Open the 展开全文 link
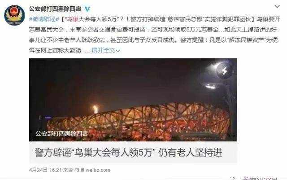 (x=103, y=50)
